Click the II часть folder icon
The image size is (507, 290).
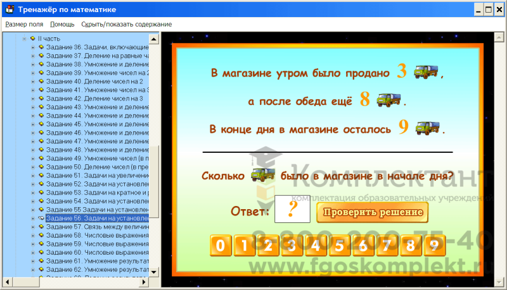(33, 39)
